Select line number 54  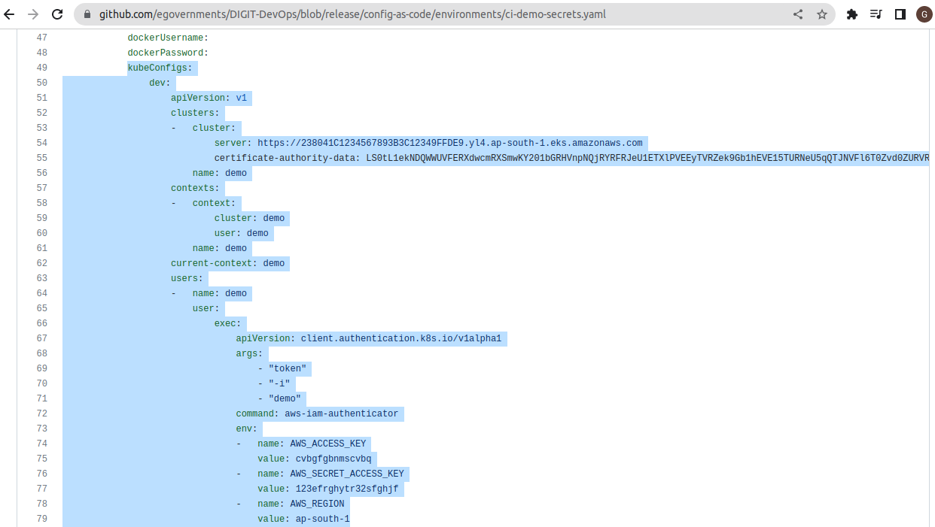coord(41,143)
